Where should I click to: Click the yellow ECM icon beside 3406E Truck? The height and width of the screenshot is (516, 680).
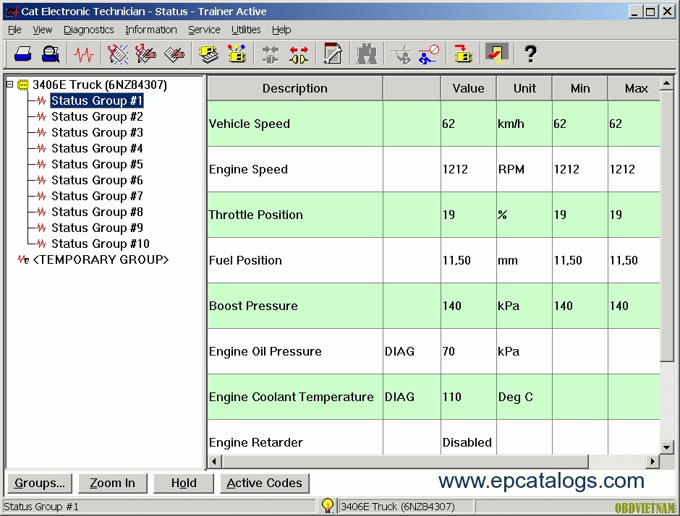[x=22, y=85]
